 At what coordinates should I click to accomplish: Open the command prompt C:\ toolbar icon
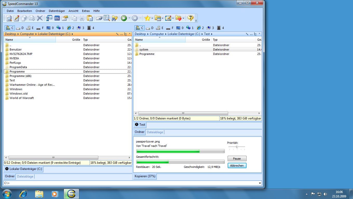pos(57,18)
